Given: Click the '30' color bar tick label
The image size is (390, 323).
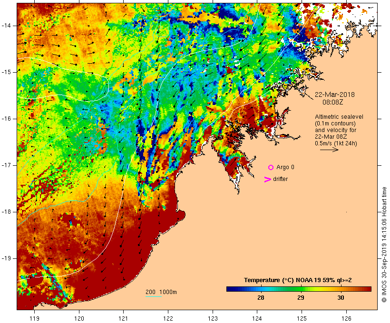Looking at the screenshot, I should pyautogui.click(x=341, y=298).
